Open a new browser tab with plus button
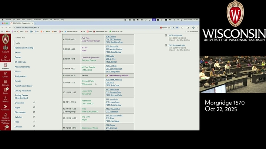Image resolution: width=266 pixels, height=149 pixels. (36, 23)
